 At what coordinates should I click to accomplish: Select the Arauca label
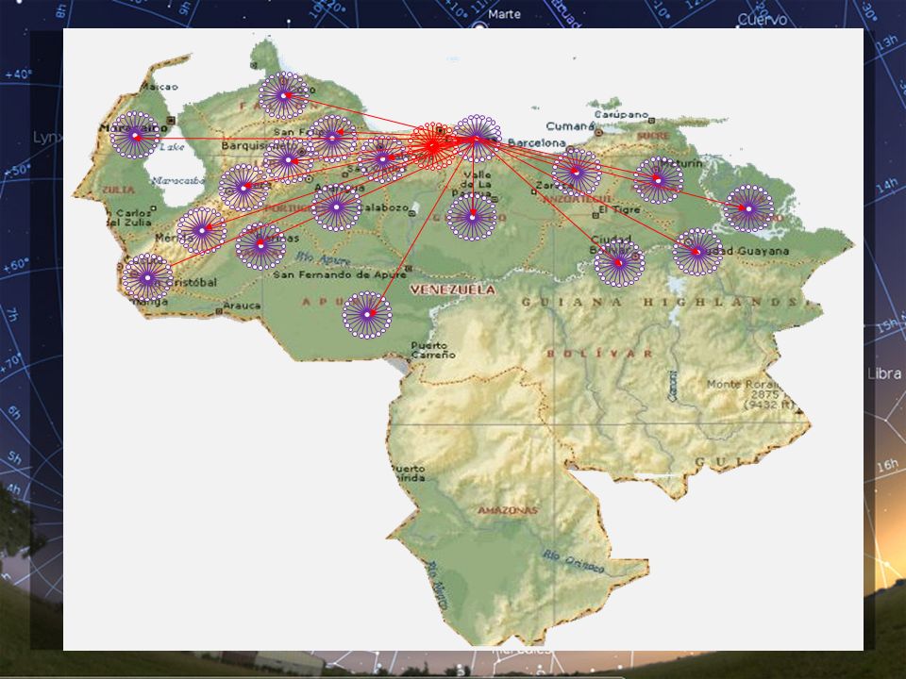pyautogui.click(x=242, y=306)
